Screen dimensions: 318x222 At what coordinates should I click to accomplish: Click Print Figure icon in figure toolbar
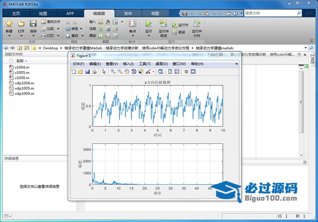tap(94, 71)
